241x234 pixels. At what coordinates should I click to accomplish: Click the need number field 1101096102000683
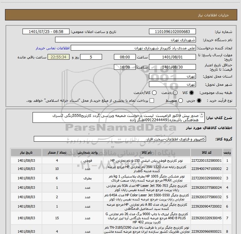click(172, 31)
